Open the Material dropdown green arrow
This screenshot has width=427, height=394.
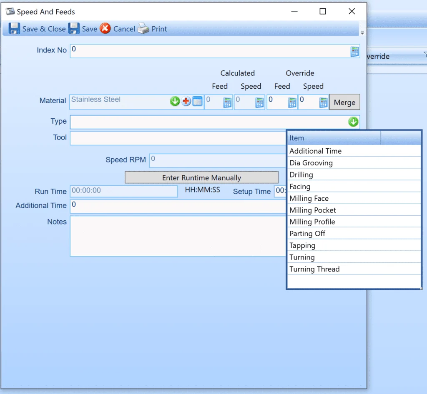(175, 101)
